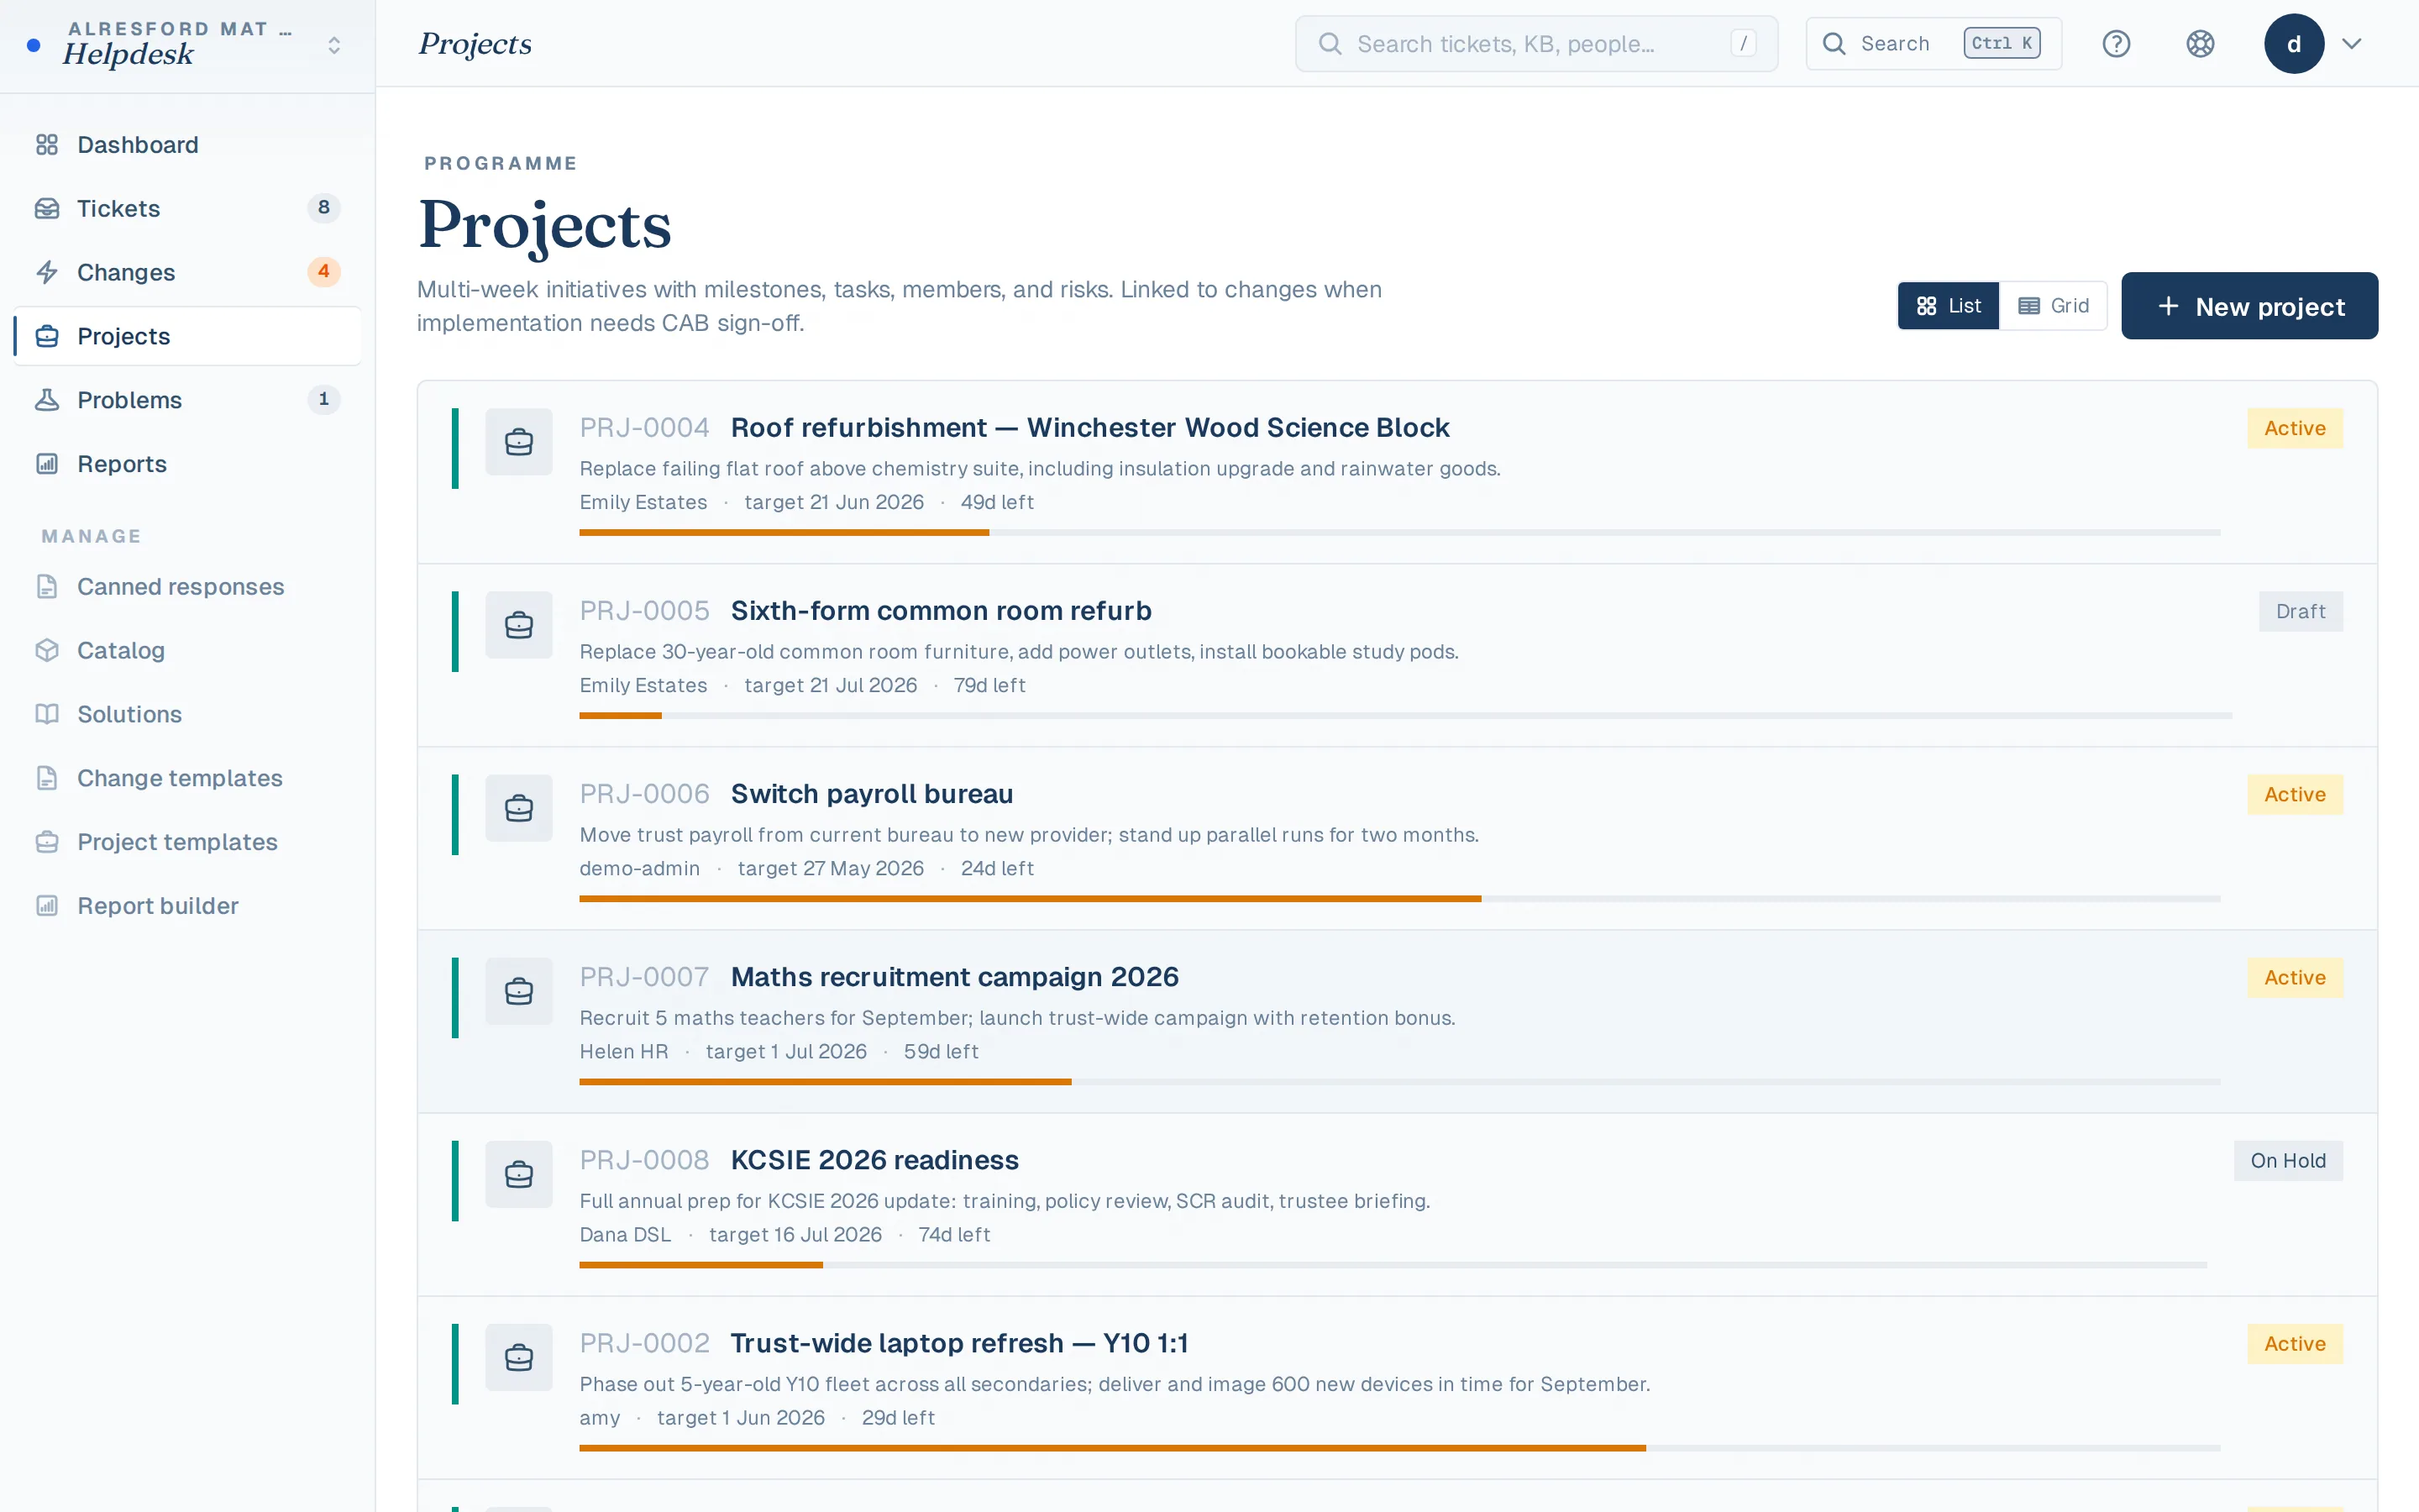Open KCSIE 2026 readiness project
Screen dimensions: 2419x1512
(874, 1160)
